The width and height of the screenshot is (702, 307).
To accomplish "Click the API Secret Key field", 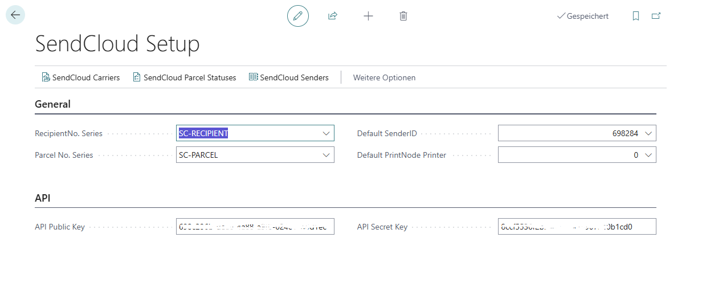I will [x=577, y=227].
